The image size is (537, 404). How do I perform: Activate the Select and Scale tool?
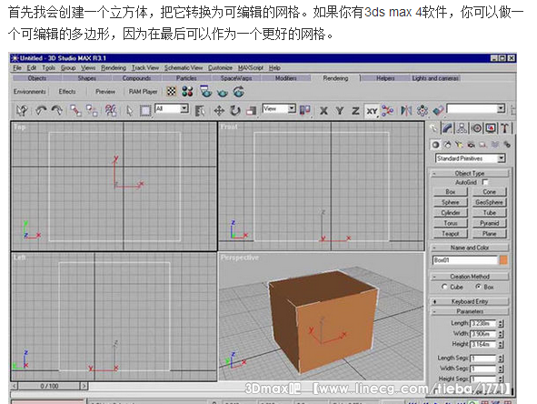point(252,110)
